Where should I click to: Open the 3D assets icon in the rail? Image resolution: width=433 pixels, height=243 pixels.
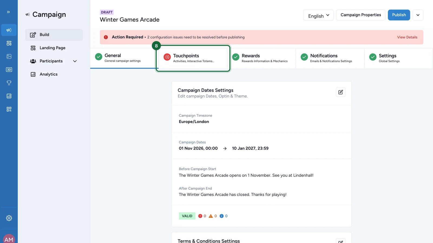pos(9,70)
